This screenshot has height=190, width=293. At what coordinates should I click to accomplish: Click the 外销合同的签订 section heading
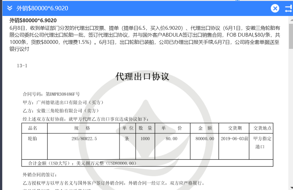tap(40, 175)
